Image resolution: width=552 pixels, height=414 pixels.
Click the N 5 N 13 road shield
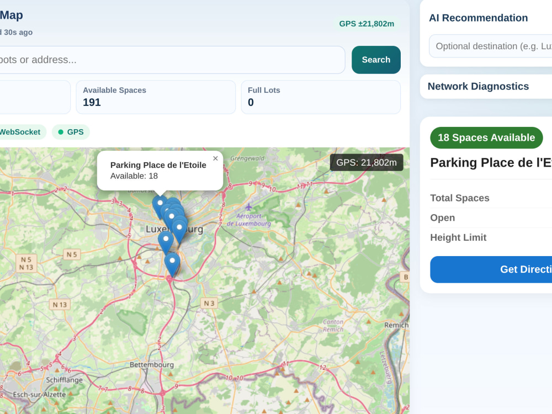26,263
